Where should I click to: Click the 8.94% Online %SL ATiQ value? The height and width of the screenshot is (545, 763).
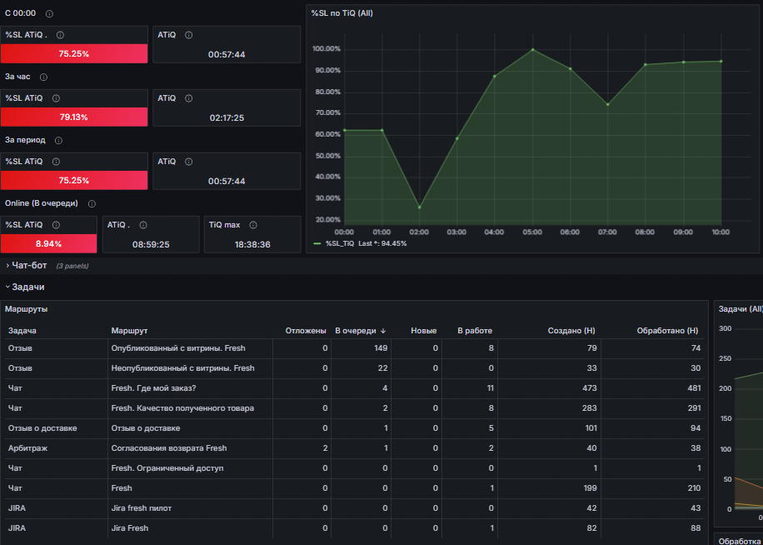coord(48,244)
